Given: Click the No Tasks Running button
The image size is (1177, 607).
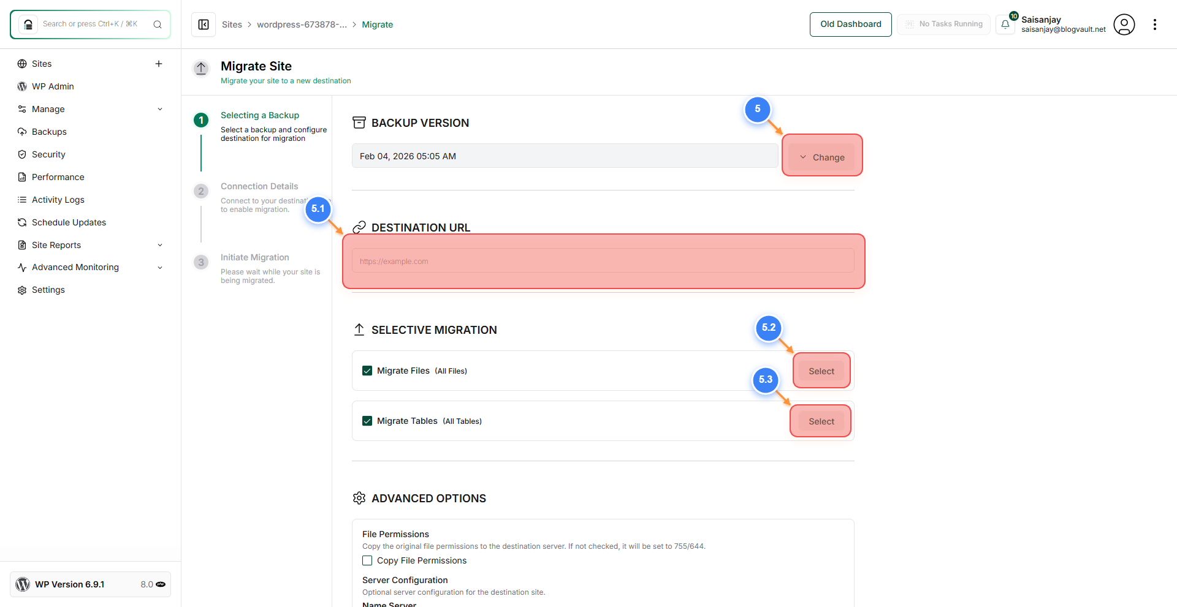Looking at the screenshot, I should (944, 25).
